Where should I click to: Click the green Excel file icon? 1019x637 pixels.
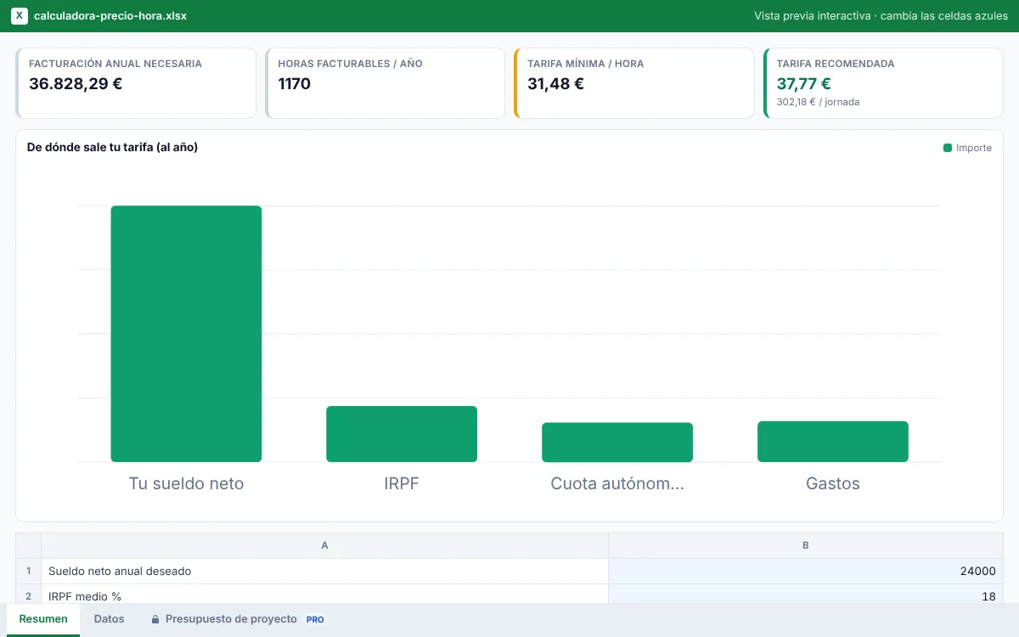coord(19,16)
